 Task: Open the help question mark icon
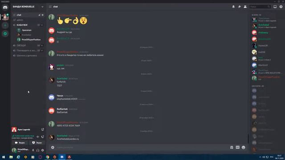(x=281, y=7)
